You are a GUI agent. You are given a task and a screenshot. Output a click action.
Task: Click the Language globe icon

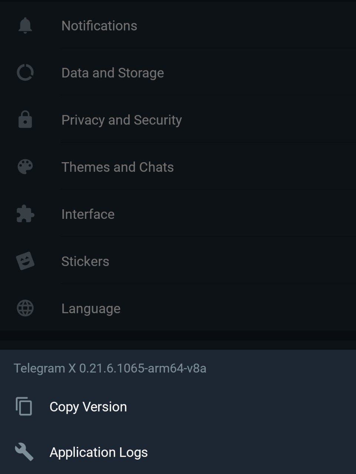coord(25,308)
